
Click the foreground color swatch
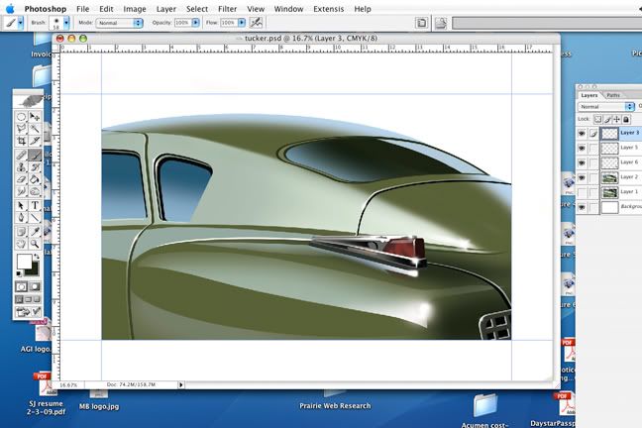(x=24, y=262)
